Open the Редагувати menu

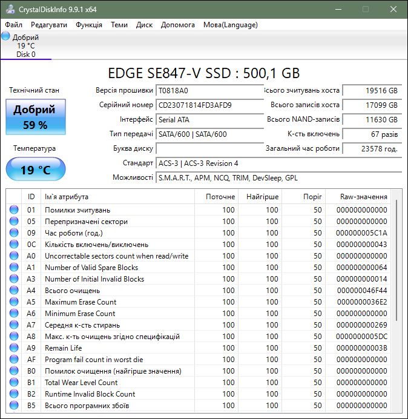pos(49,25)
